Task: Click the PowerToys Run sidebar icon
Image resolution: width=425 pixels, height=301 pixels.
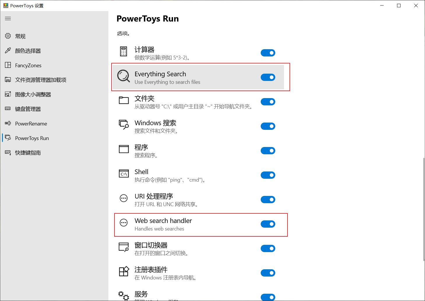Action: click(8, 138)
